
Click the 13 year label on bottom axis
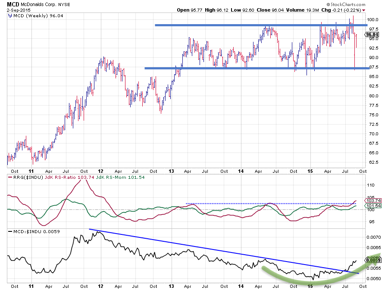pyautogui.click(x=171, y=286)
